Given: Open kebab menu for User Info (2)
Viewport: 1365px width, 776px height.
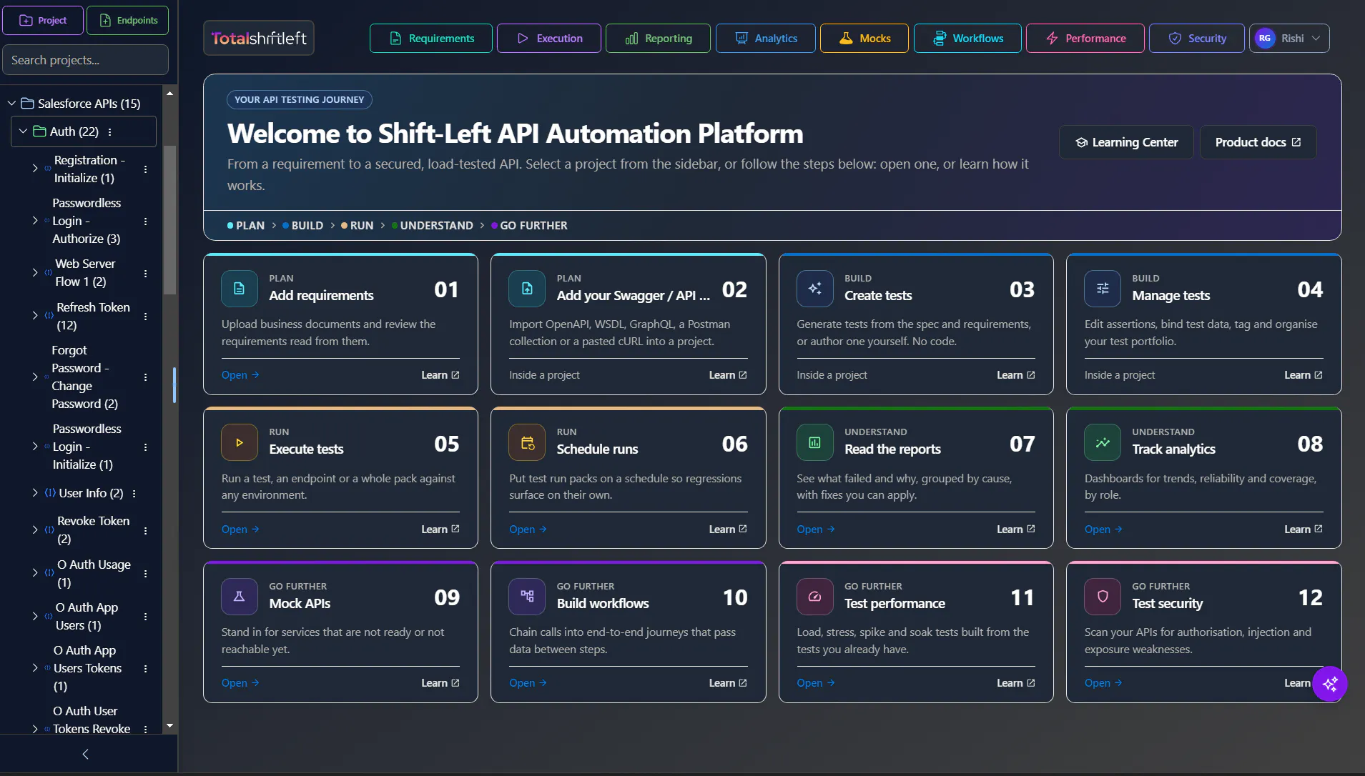Looking at the screenshot, I should tap(134, 494).
